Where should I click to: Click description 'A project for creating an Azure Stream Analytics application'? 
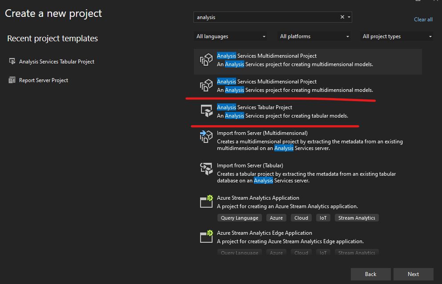pos(288,206)
